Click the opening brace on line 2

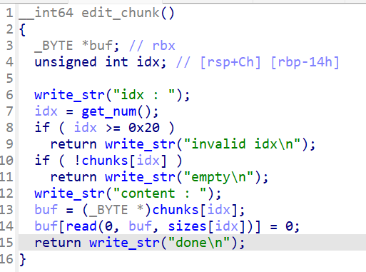click(x=22, y=30)
